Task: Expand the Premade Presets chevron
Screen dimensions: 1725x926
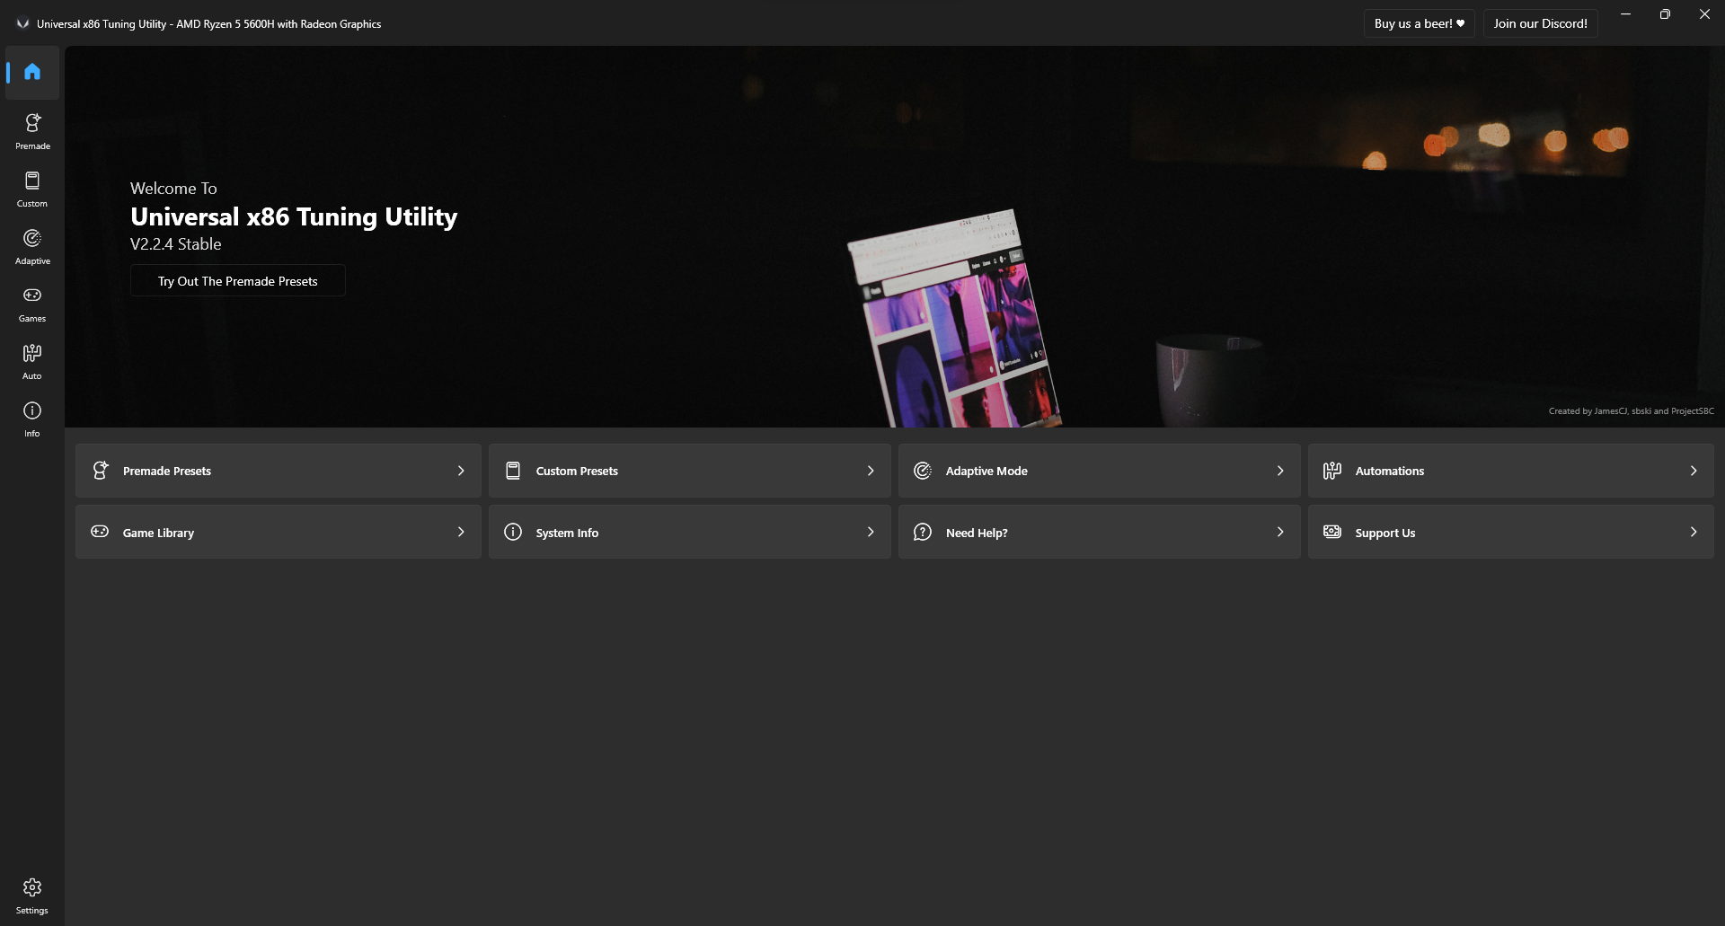Action: pyautogui.click(x=461, y=471)
